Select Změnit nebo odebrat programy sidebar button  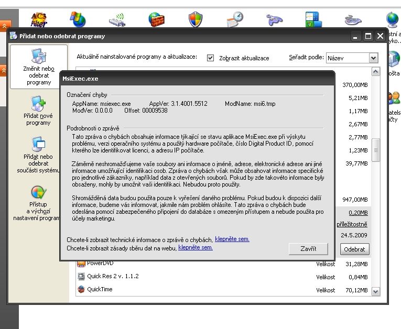(39, 67)
